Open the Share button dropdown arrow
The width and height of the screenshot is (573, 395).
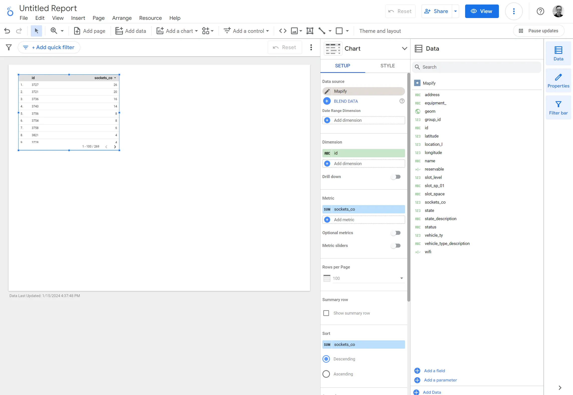pos(456,11)
